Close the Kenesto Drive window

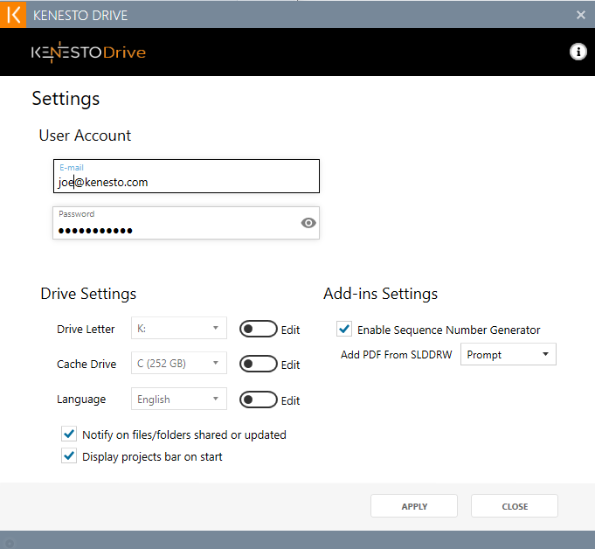click(x=580, y=15)
